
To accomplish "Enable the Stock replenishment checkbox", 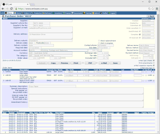I will click(99, 41).
